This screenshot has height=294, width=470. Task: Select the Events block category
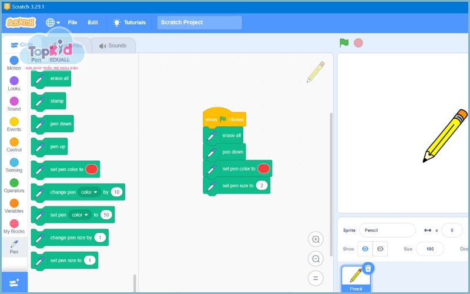[14, 123]
